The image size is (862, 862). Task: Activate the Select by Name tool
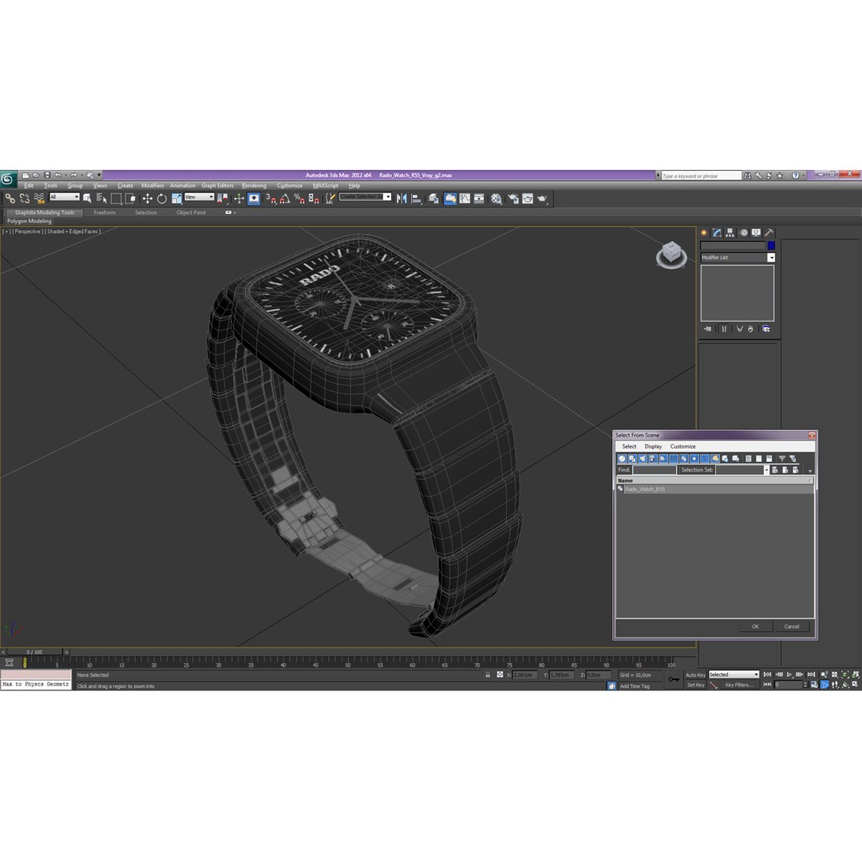(101, 199)
